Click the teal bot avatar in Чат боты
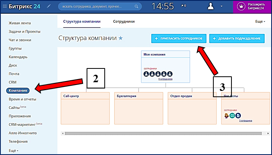Screen dimensions: 272x155 click(x=232, y=116)
